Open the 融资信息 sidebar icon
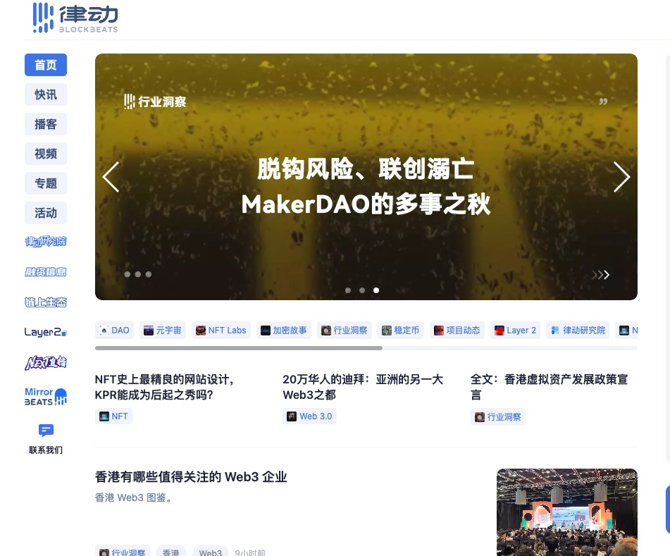The width and height of the screenshot is (670, 556). point(46,272)
